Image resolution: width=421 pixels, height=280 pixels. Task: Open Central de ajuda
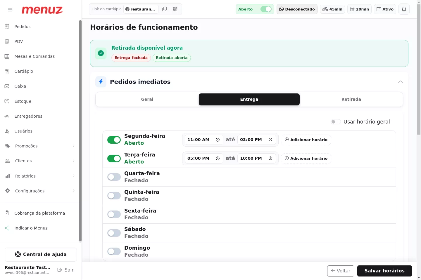tap(41, 255)
